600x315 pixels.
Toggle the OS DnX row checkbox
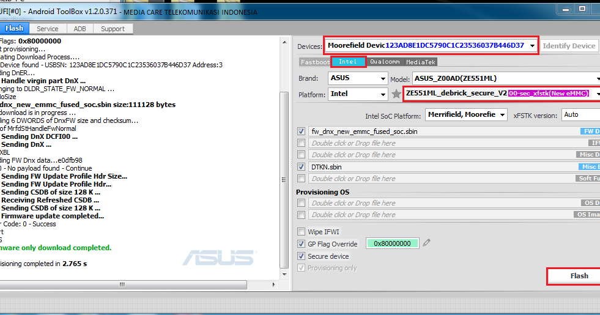pyautogui.click(x=301, y=203)
